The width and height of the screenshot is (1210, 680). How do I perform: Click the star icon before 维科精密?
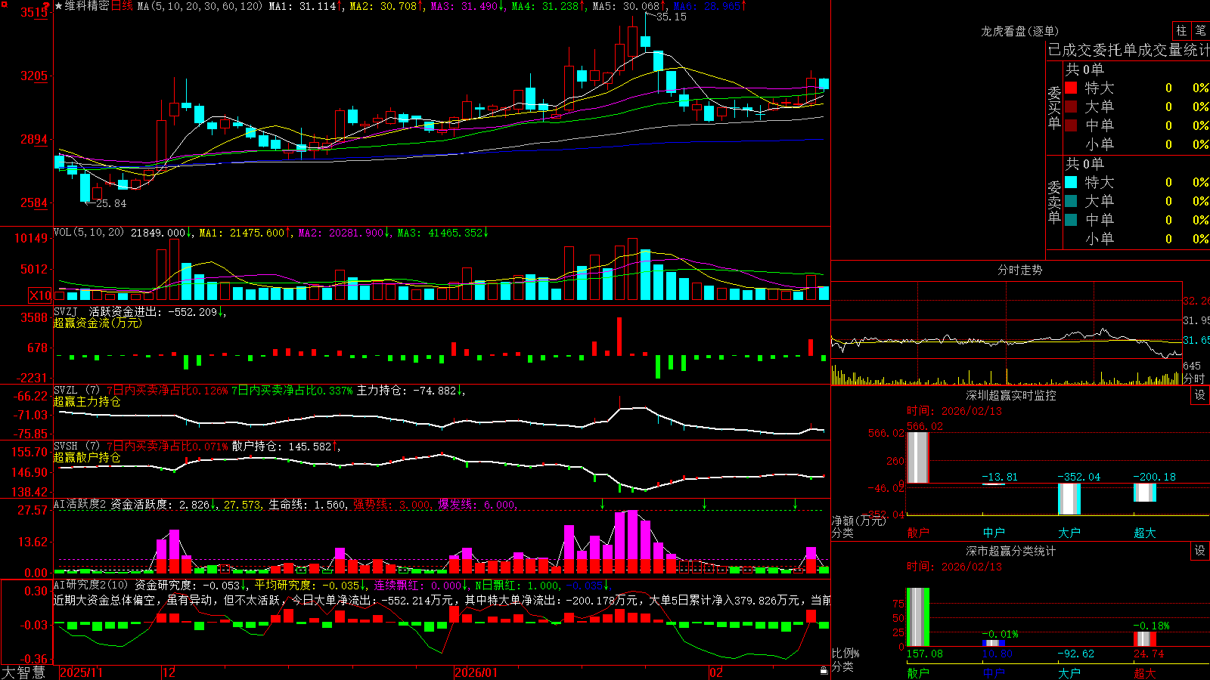59,6
